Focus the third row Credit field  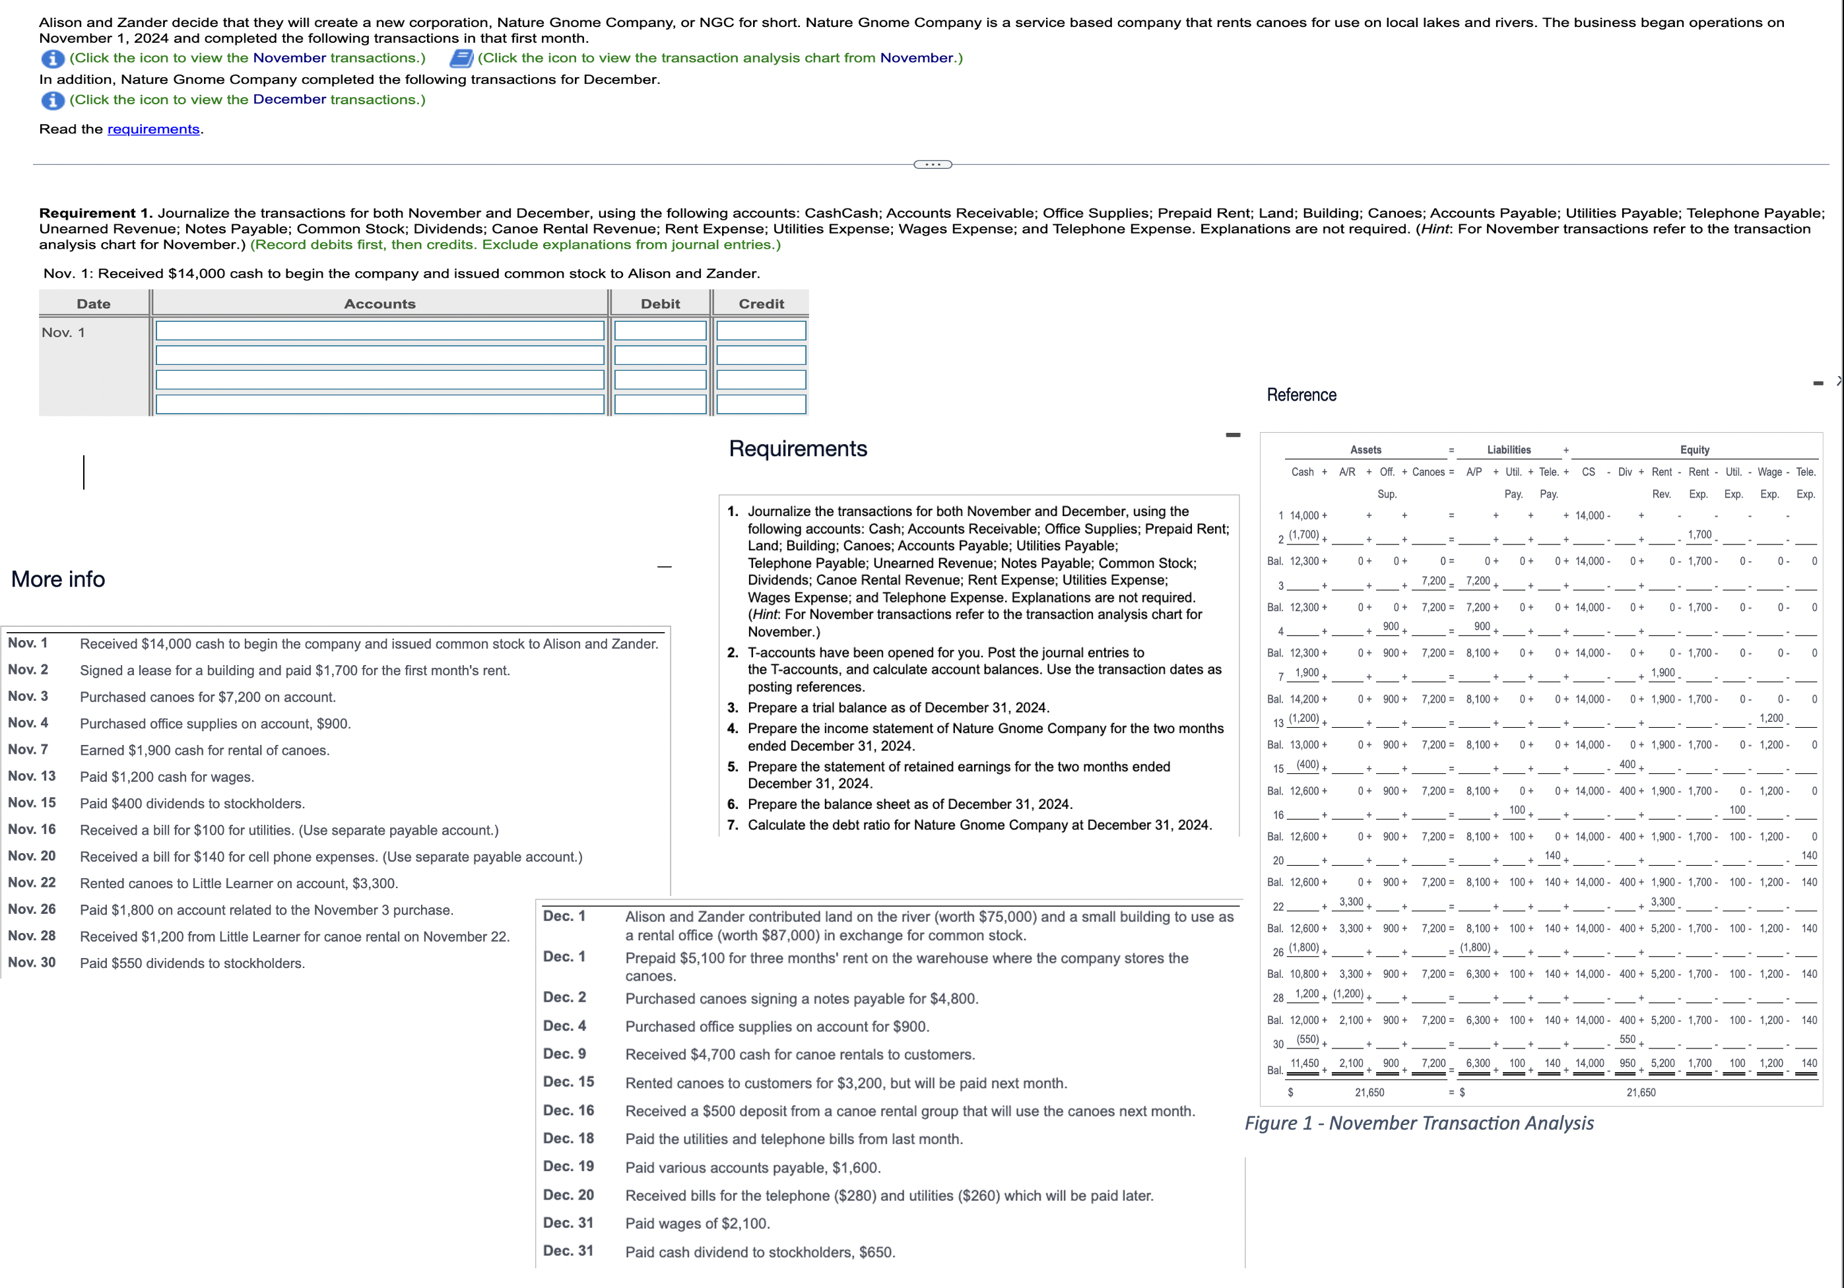coord(760,380)
